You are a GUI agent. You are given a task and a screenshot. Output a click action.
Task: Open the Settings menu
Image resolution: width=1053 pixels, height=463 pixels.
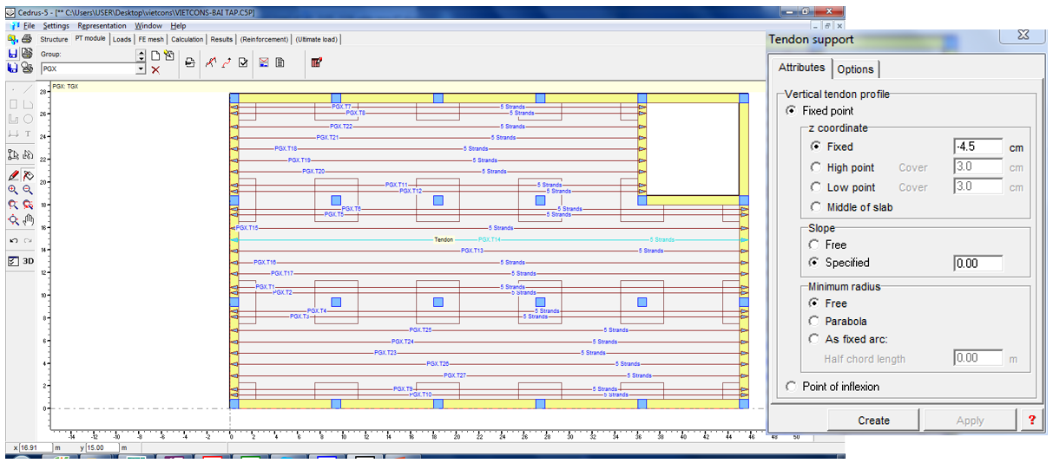56,26
